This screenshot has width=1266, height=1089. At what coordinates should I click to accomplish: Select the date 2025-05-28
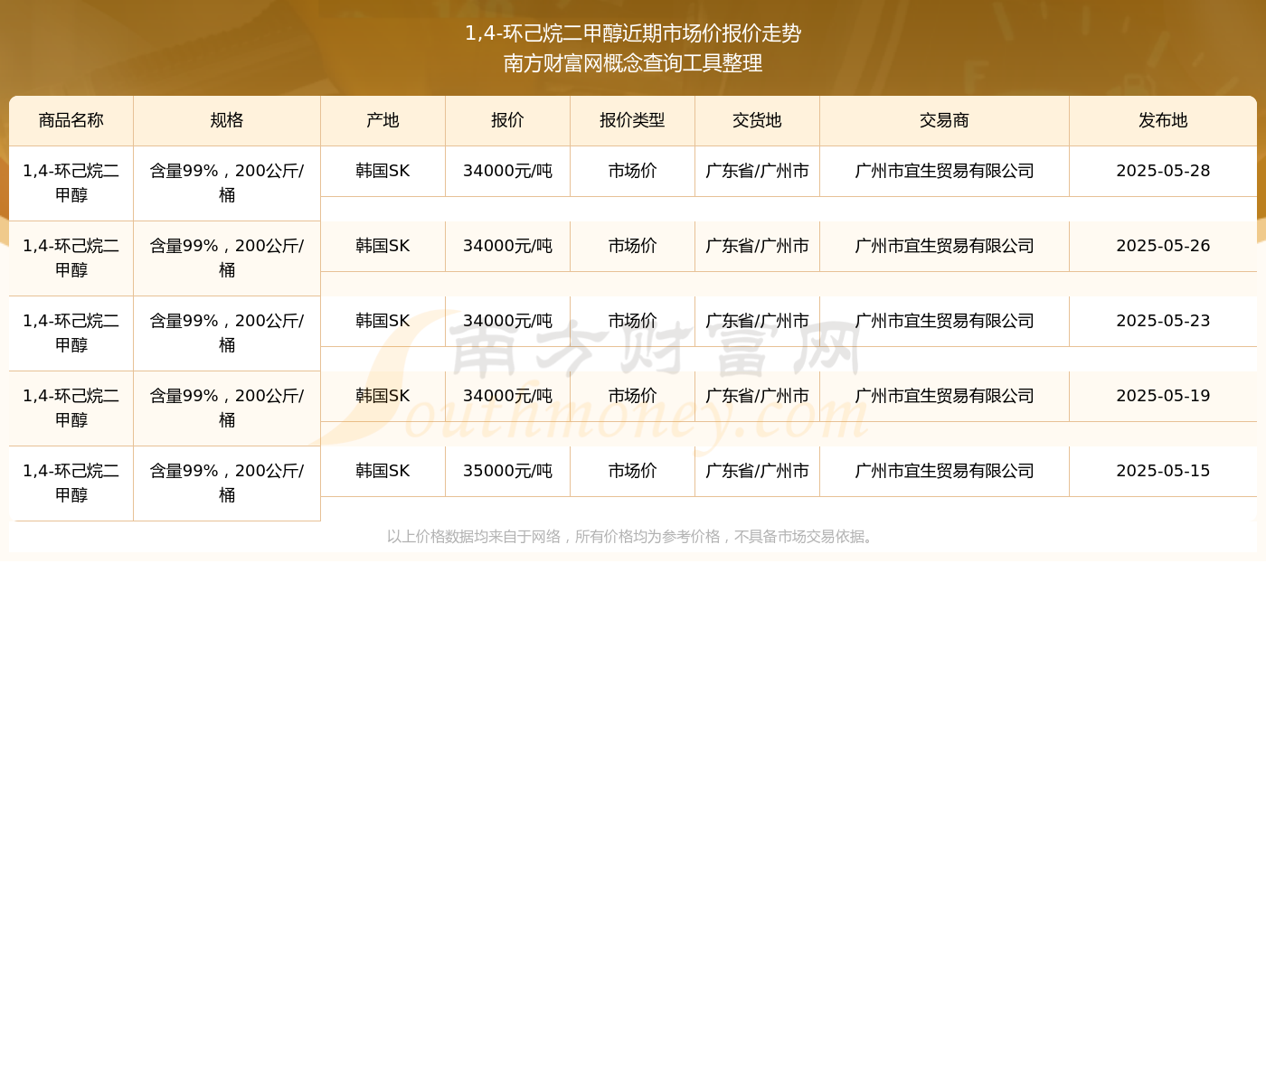coord(1163,171)
